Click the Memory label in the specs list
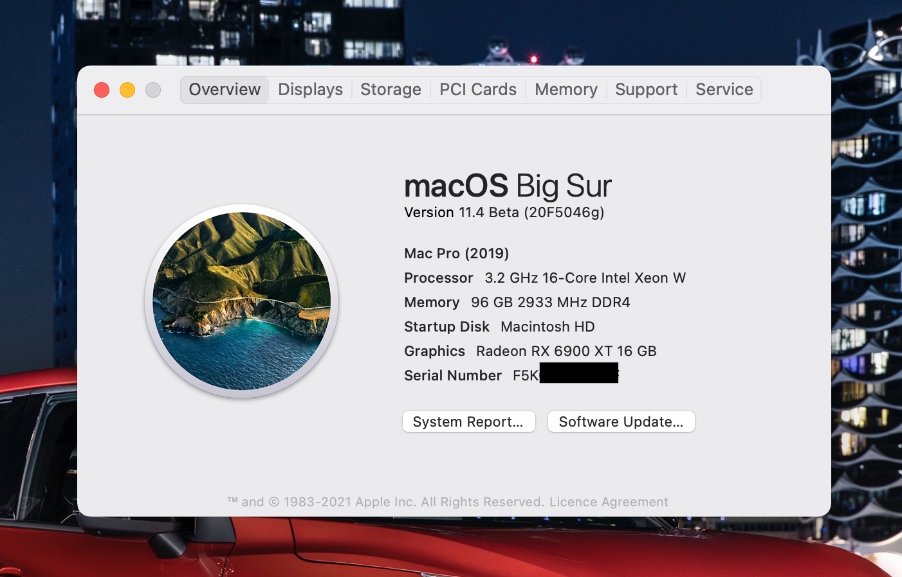The height and width of the screenshot is (577, 902). (432, 302)
